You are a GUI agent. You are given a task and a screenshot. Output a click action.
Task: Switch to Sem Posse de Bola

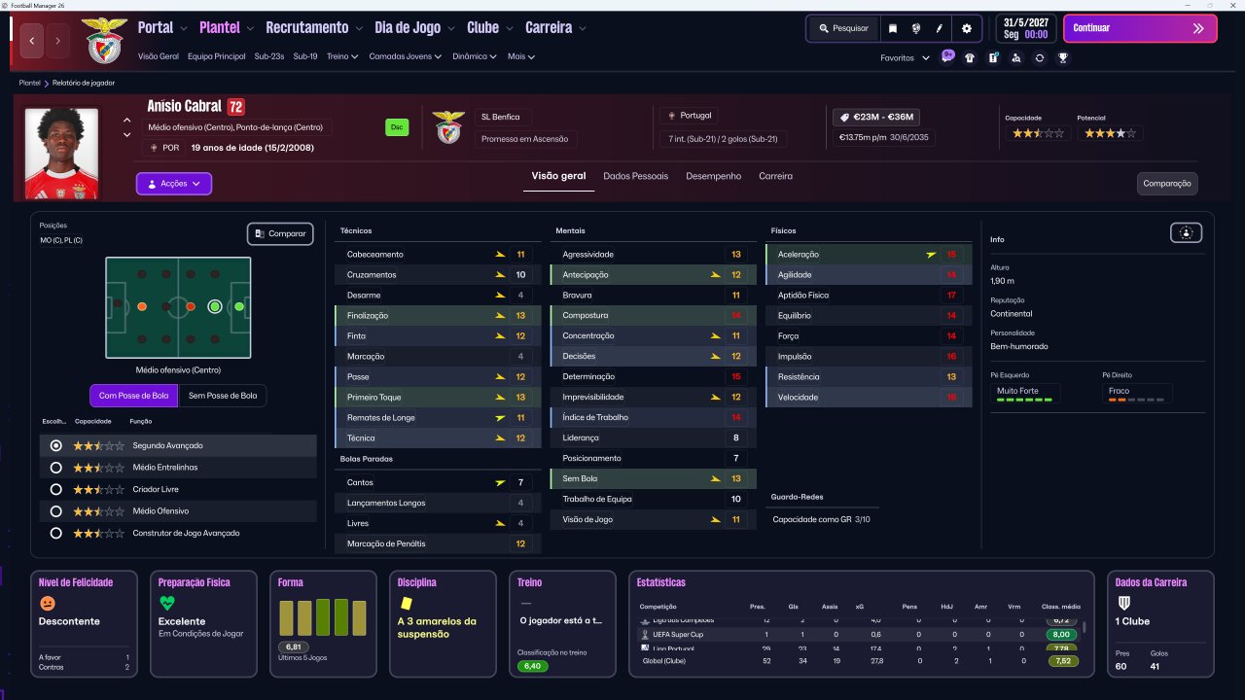tap(222, 396)
